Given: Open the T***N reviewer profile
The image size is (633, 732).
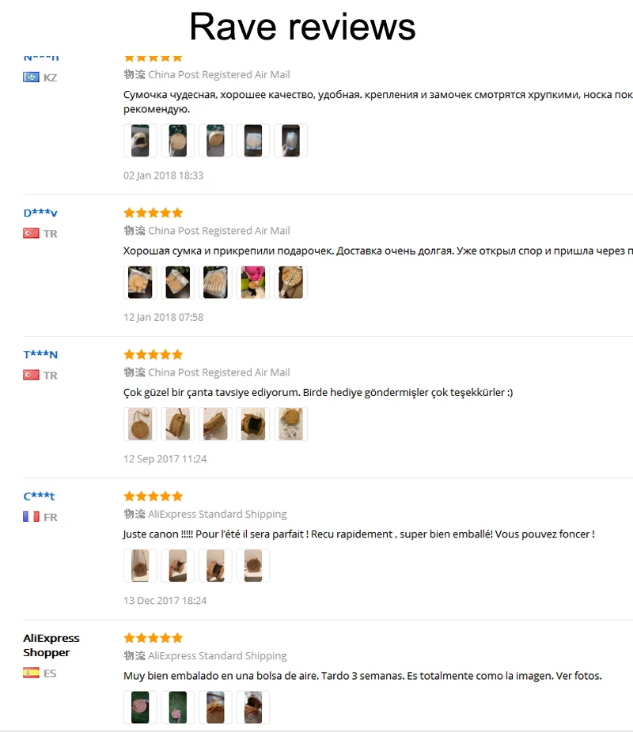Looking at the screenshot, I should (40, 354).
